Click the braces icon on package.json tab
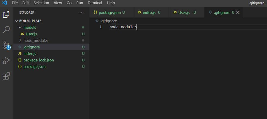 tap(95, 12)
